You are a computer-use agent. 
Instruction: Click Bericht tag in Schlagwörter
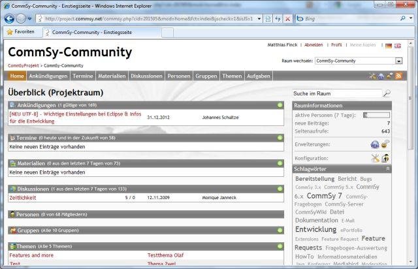tap(347, 179)
